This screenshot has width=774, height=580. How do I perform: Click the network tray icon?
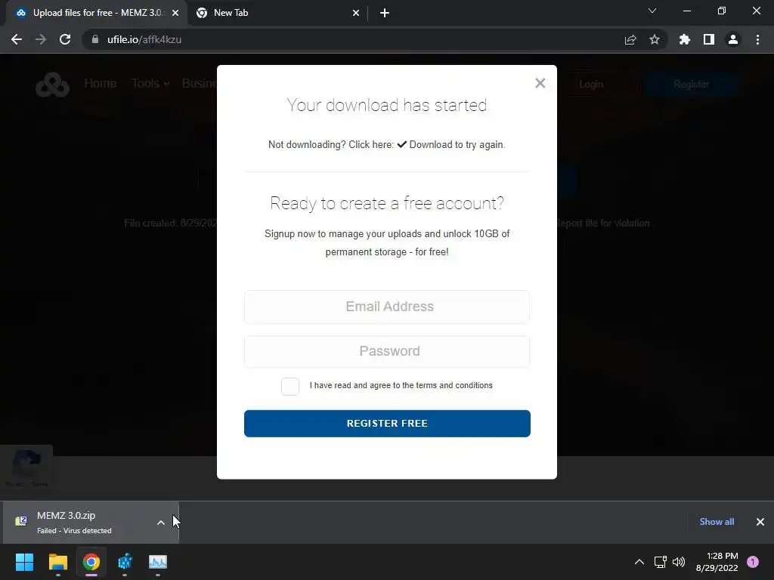(660, 562)
